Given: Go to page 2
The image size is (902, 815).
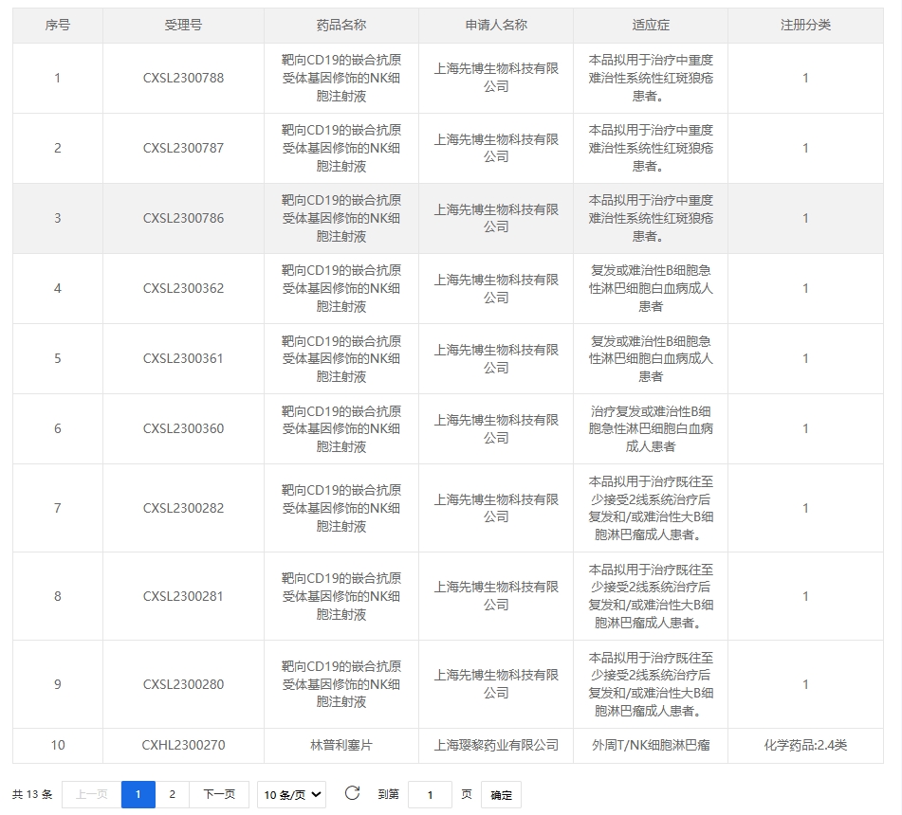Looking at the screenshot, I should [x=172, y=795].
